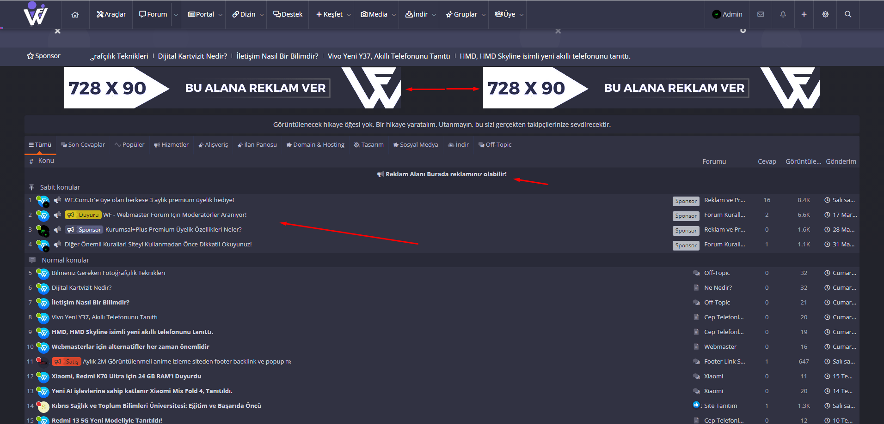Click the pin icon beside Sabit konular

[31, 187]
